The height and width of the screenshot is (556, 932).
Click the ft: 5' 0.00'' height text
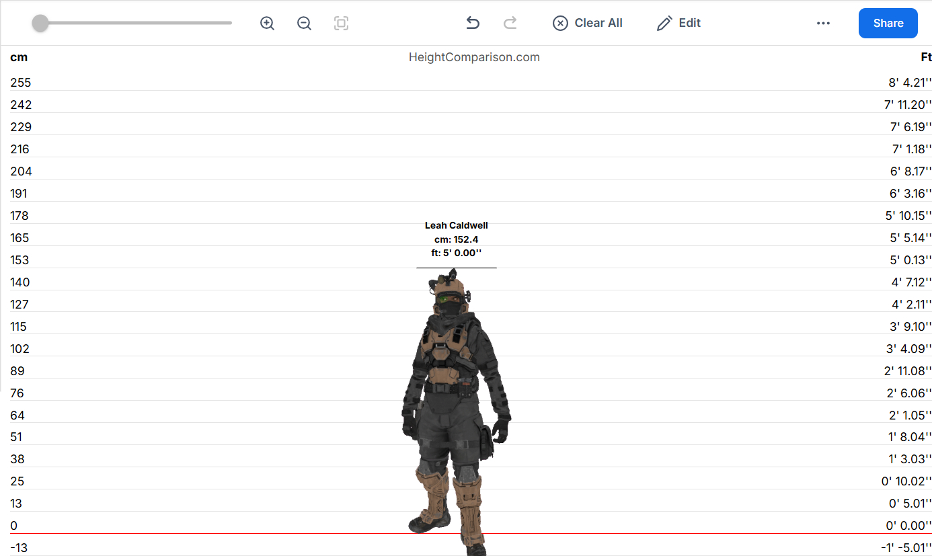(x=456, y=253)
